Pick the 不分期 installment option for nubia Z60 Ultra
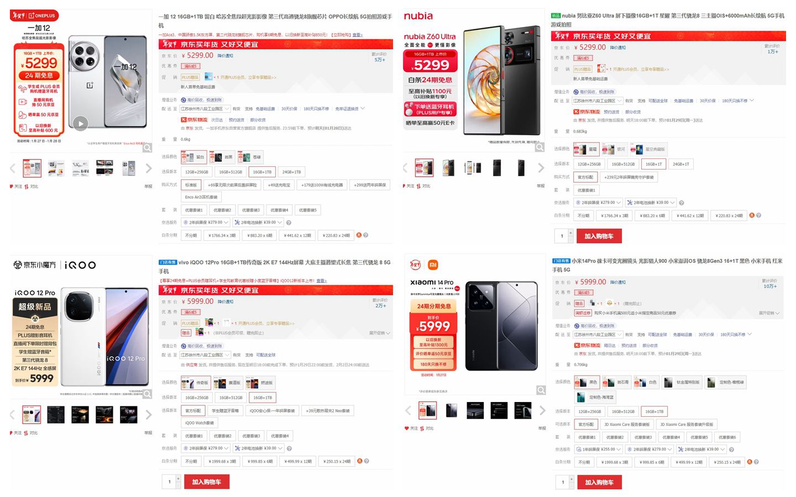The height and width of the screenshot is (497, 796). click(583, 216)
